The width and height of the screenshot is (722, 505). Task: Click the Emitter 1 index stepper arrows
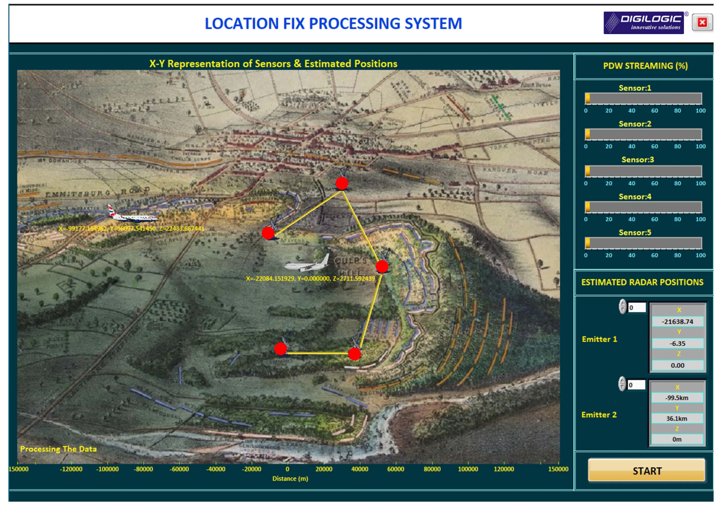coord(622,306)
